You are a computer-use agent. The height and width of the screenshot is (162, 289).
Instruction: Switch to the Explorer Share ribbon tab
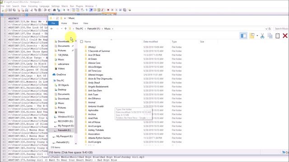pyautogui.click(x=75, y=23)
